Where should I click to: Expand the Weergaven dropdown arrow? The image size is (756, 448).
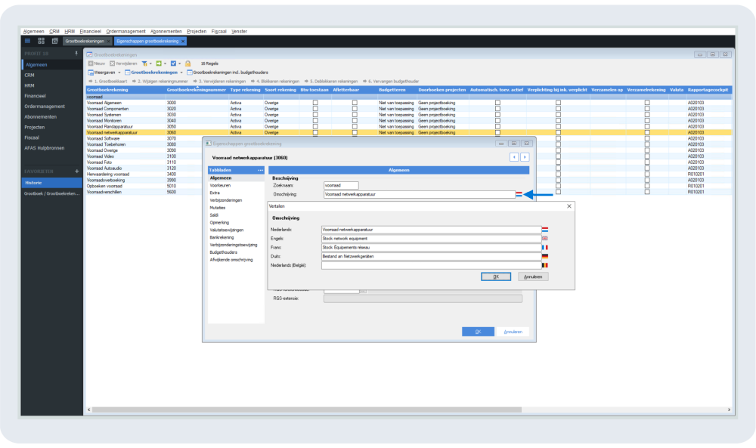(x=119, y=73)
